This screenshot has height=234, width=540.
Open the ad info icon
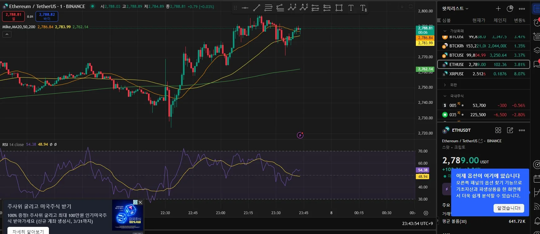click(x=135, y=202)
